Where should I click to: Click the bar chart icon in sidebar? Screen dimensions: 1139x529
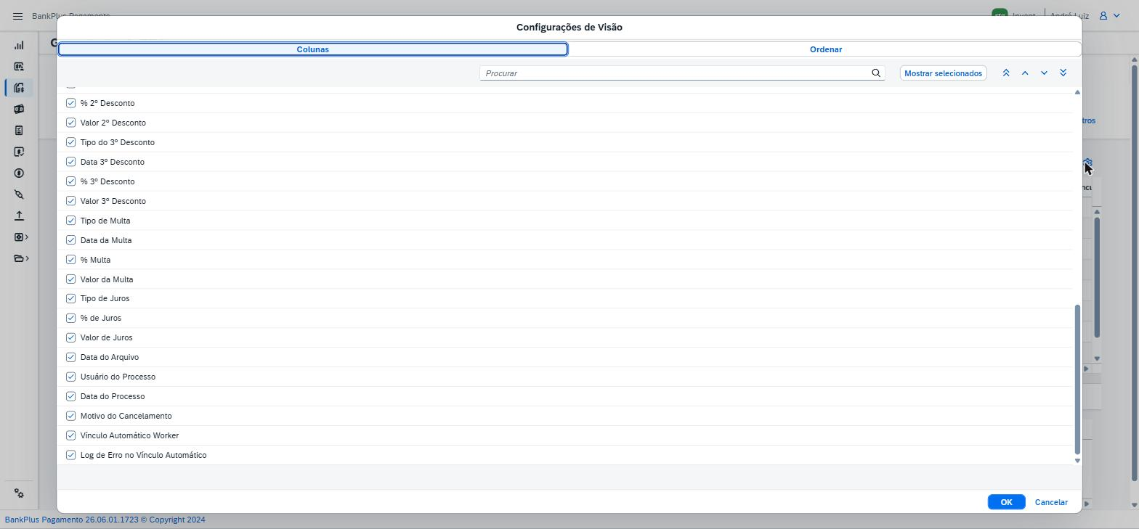19,45
